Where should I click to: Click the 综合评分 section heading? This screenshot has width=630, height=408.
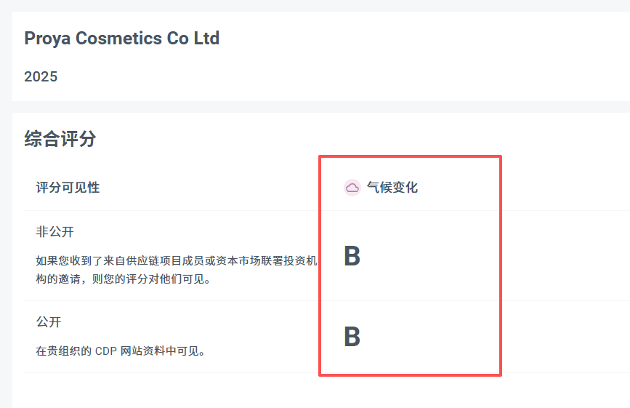60,139
